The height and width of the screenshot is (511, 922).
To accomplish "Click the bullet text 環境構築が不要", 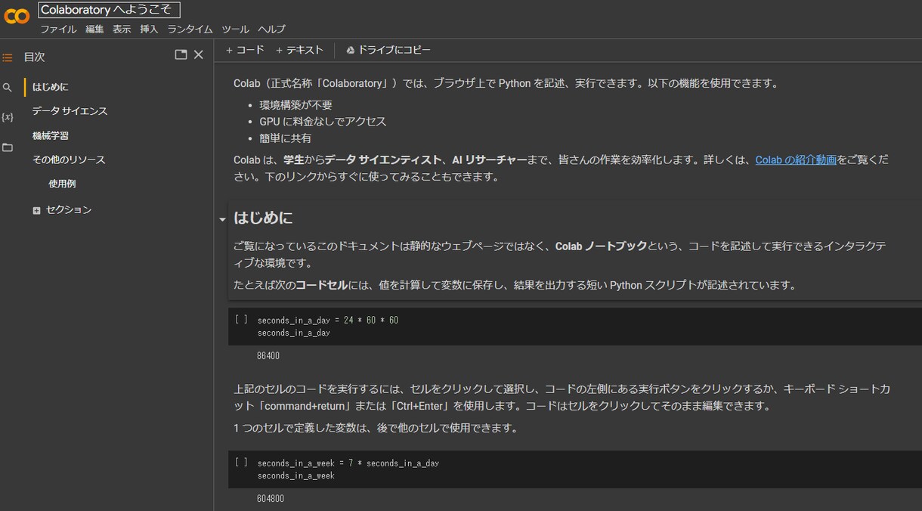I will (x=295, y=105).
